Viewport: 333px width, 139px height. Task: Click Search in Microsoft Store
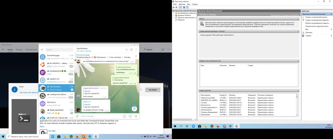pyautogui.click(x=148, y=50)
